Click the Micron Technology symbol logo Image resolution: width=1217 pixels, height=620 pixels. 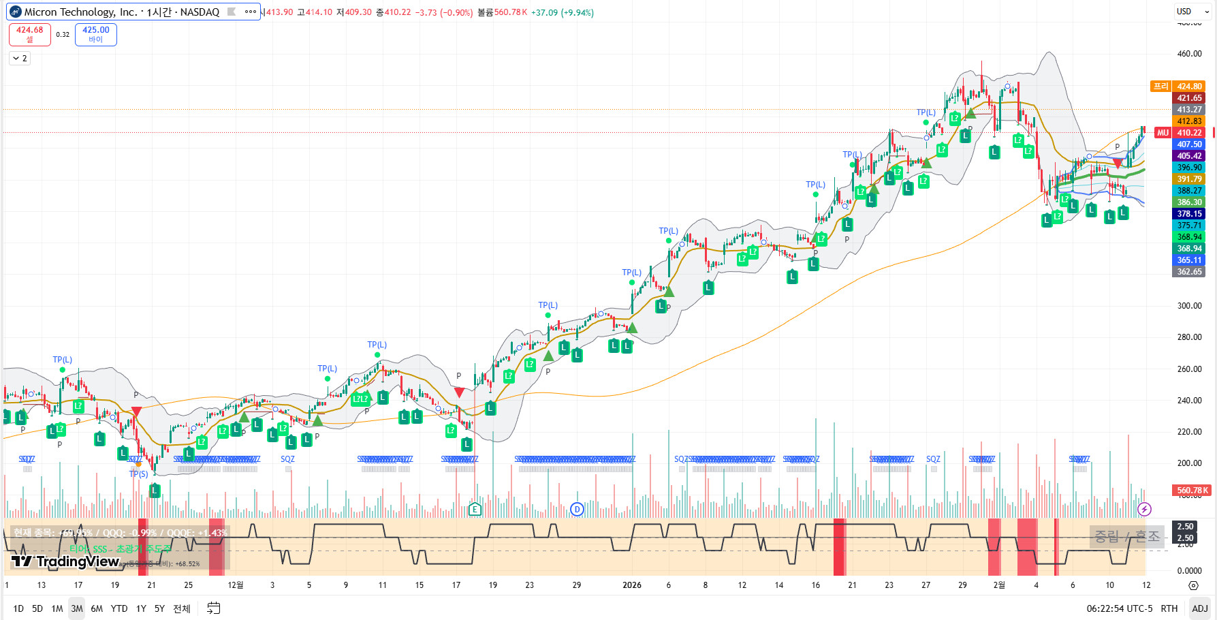pyautogui.click(x=16, y=12)
